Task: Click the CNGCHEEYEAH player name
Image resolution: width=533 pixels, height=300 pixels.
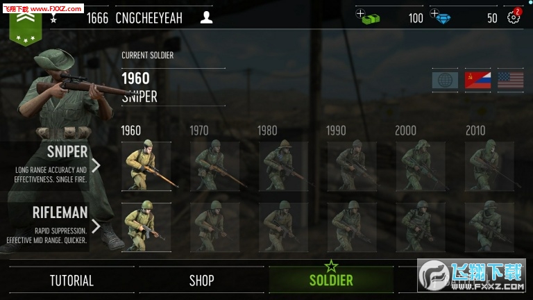Action: [x=149, y=18]
